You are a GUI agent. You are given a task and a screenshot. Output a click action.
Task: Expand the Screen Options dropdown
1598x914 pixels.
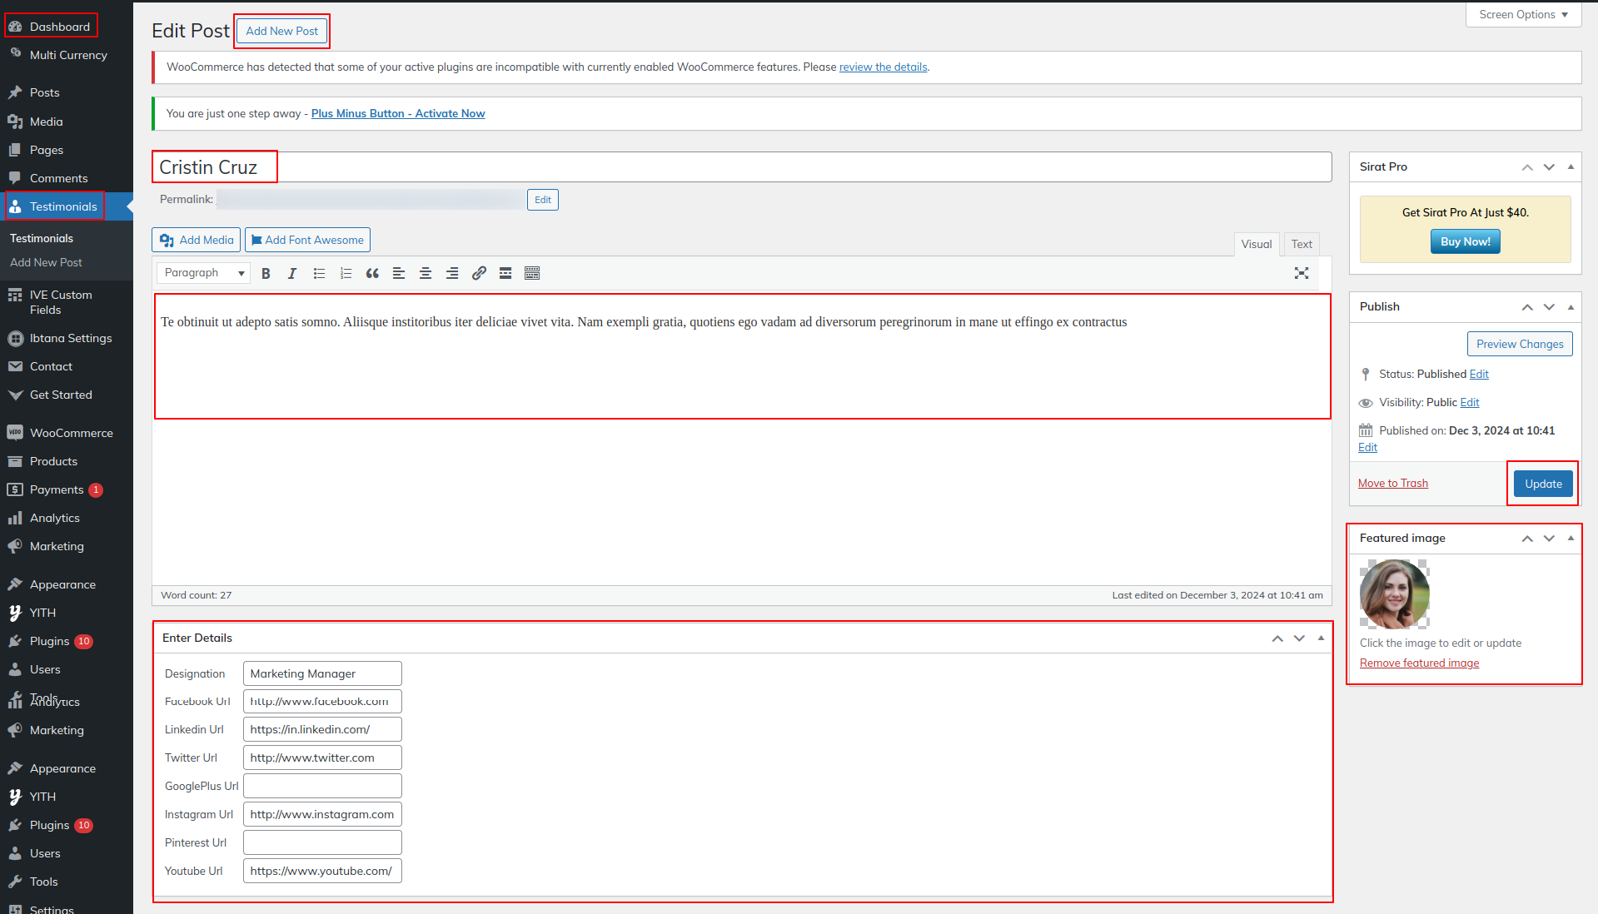[x=1523, y=15]
